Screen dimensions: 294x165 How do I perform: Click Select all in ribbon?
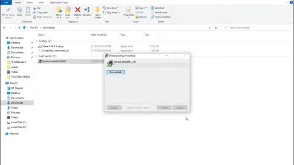[x=158, y=8]
